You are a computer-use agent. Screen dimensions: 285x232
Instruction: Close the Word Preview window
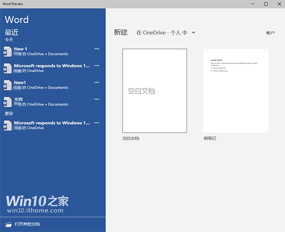[x=279, y=4]
